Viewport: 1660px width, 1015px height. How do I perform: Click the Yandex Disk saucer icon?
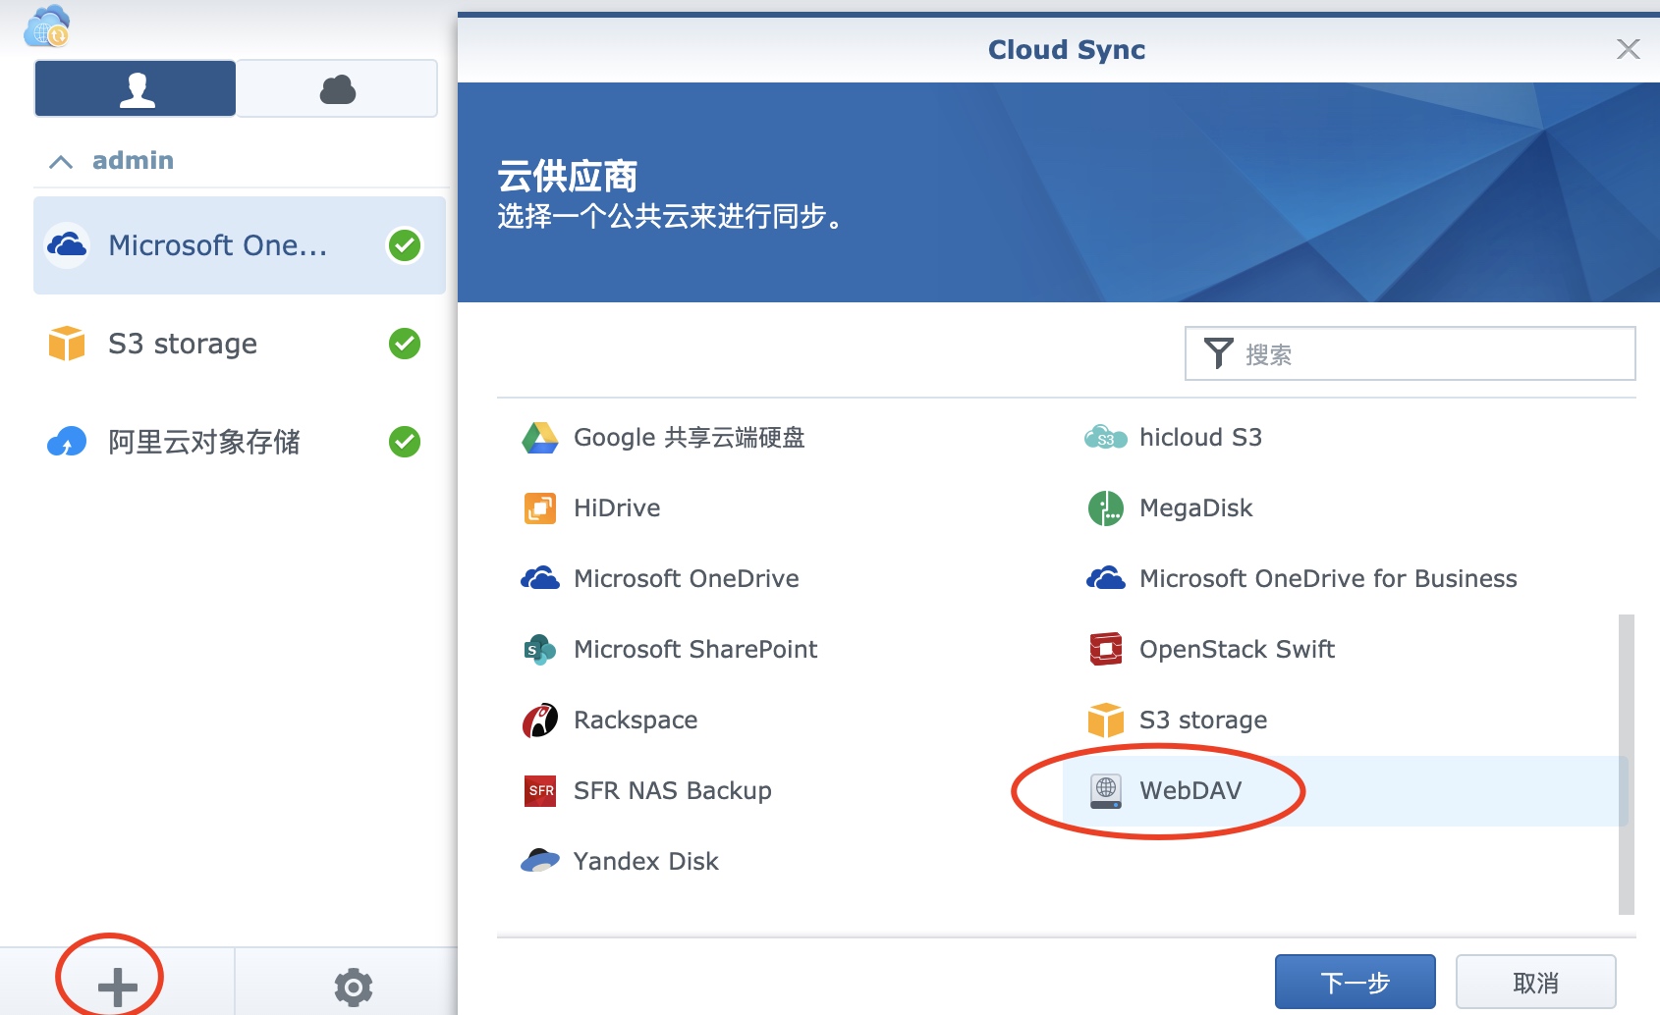(x=540, y=862)
